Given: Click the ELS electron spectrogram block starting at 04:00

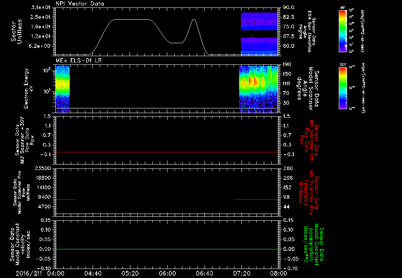Looking at the screenshot, I should [62, 89].
